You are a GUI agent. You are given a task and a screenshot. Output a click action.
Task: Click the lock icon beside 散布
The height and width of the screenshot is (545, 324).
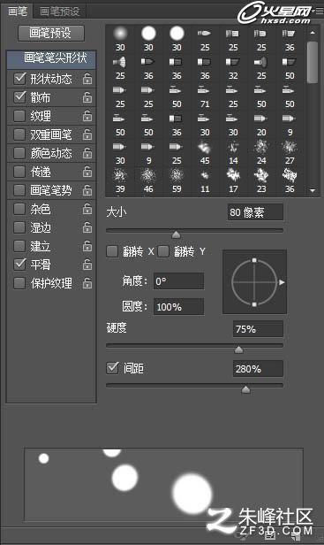pos(87,97)
